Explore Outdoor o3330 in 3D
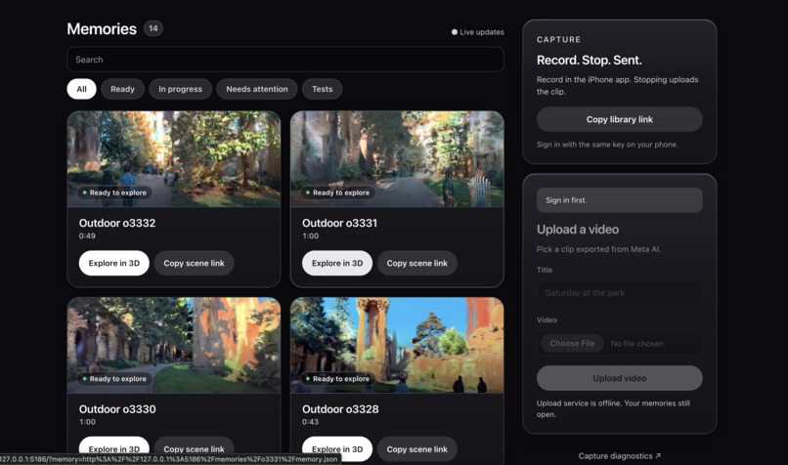 point(114,448)
